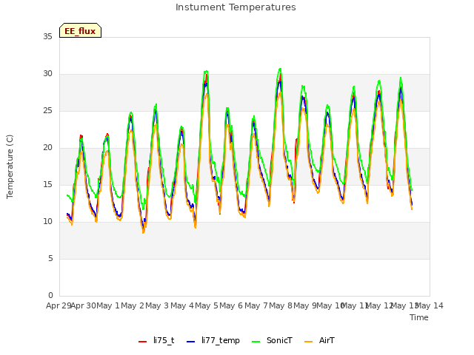Click the x-axis label May 2
The width and height of the screenshot is (474, 355).
point(133,305)
